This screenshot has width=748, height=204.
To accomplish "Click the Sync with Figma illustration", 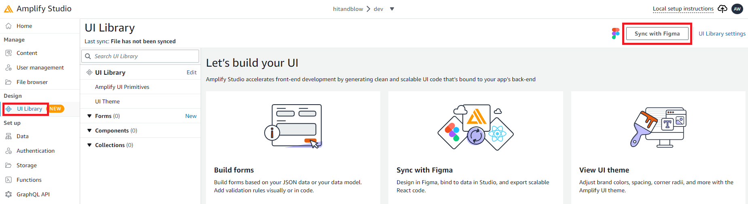I will [x=476, y=127].
